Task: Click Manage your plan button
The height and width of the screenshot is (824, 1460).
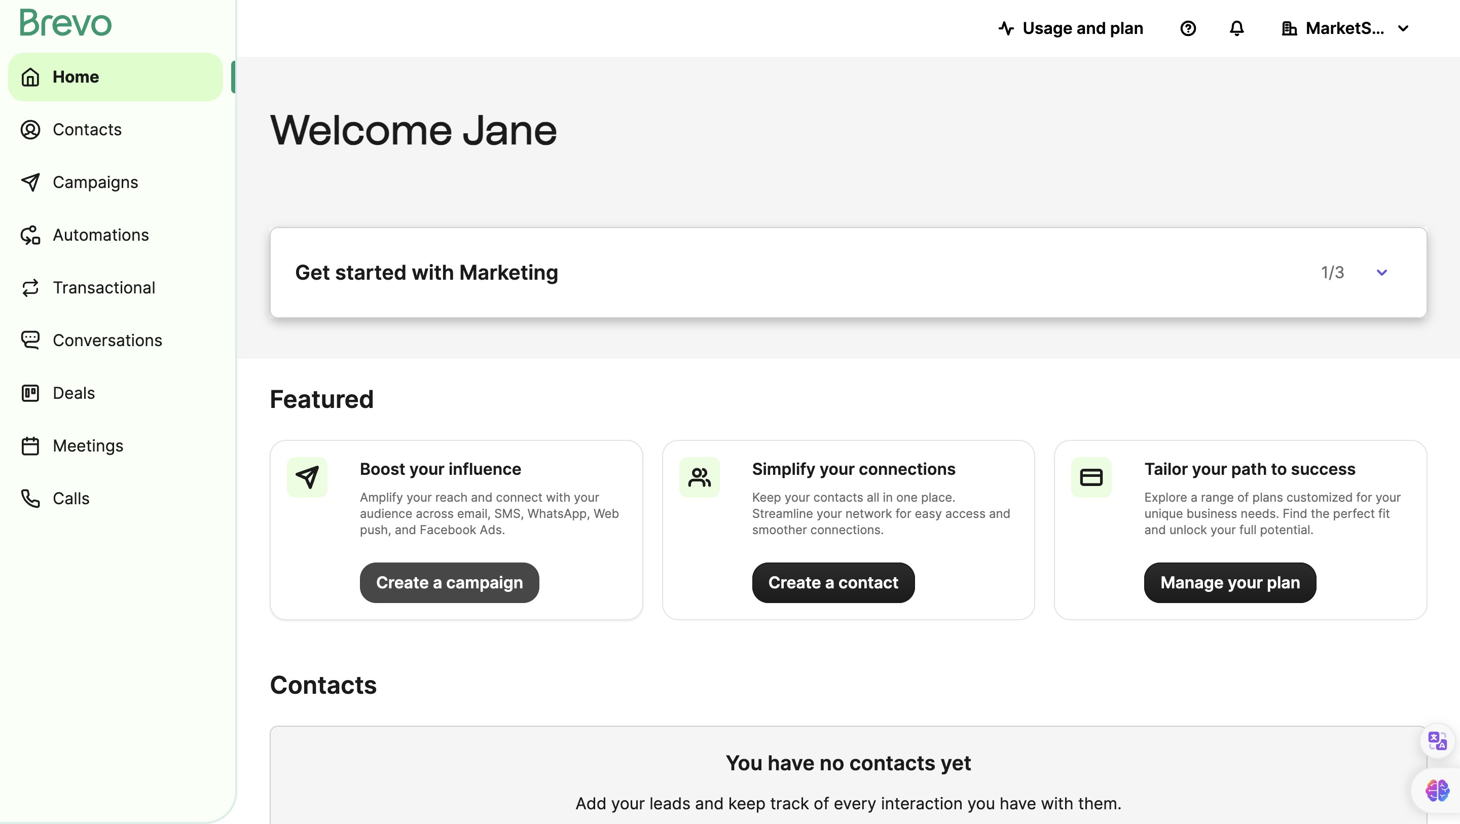Action: tap(1230, 583)
